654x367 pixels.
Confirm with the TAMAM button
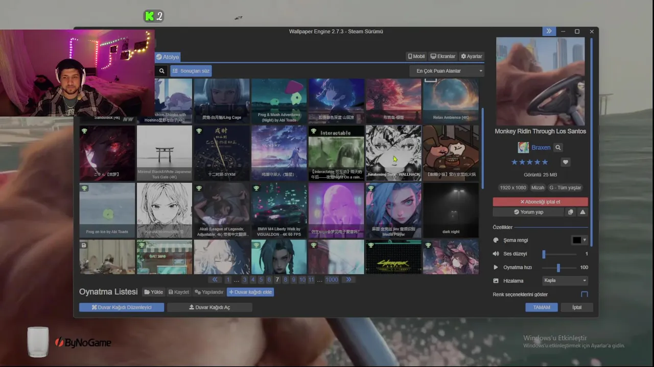click(542, 307)
